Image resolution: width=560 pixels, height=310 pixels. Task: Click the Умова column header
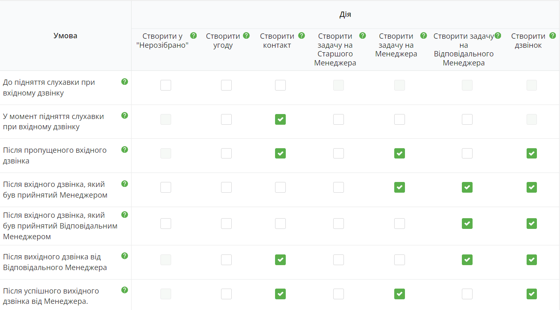pyautogui.click(x=66, y=36)
